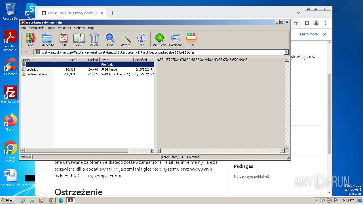Open the Firefox desktop icon
Image resolution: width=363 pixels, height=204 pixels.
[10, 122]
